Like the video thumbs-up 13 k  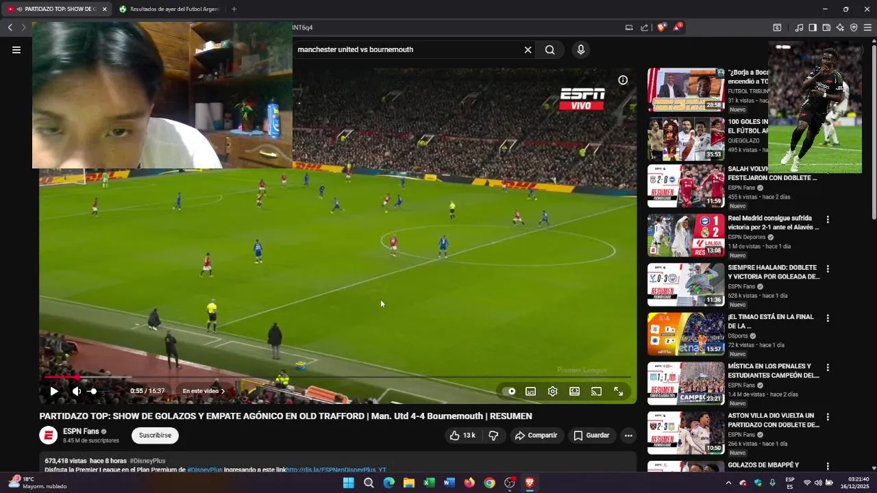tap(462, 435)
